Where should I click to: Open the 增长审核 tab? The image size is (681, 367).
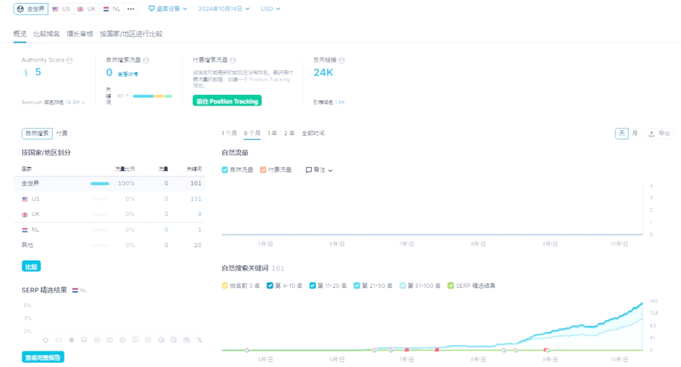coord(80,34)
